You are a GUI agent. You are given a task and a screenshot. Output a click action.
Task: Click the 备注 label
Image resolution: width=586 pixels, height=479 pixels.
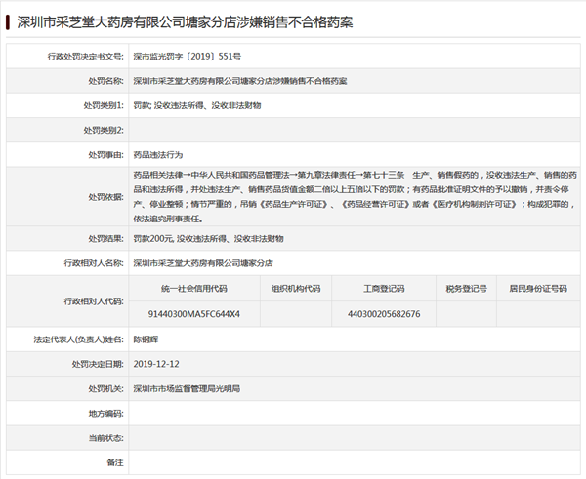[x=115, y=462]
